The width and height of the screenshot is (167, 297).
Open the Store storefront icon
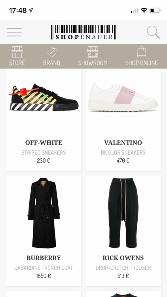(x=17, y=52)
